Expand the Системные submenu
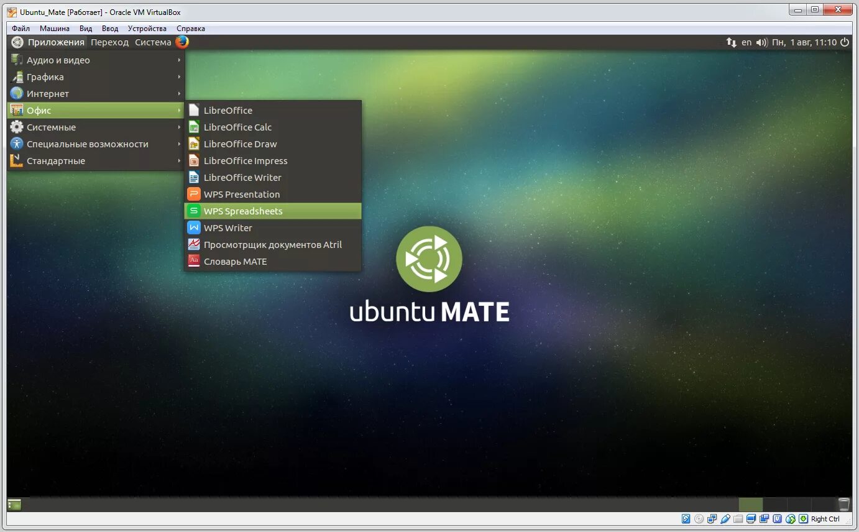This screenshot has height=532, width=859. [x=96, y=127]
